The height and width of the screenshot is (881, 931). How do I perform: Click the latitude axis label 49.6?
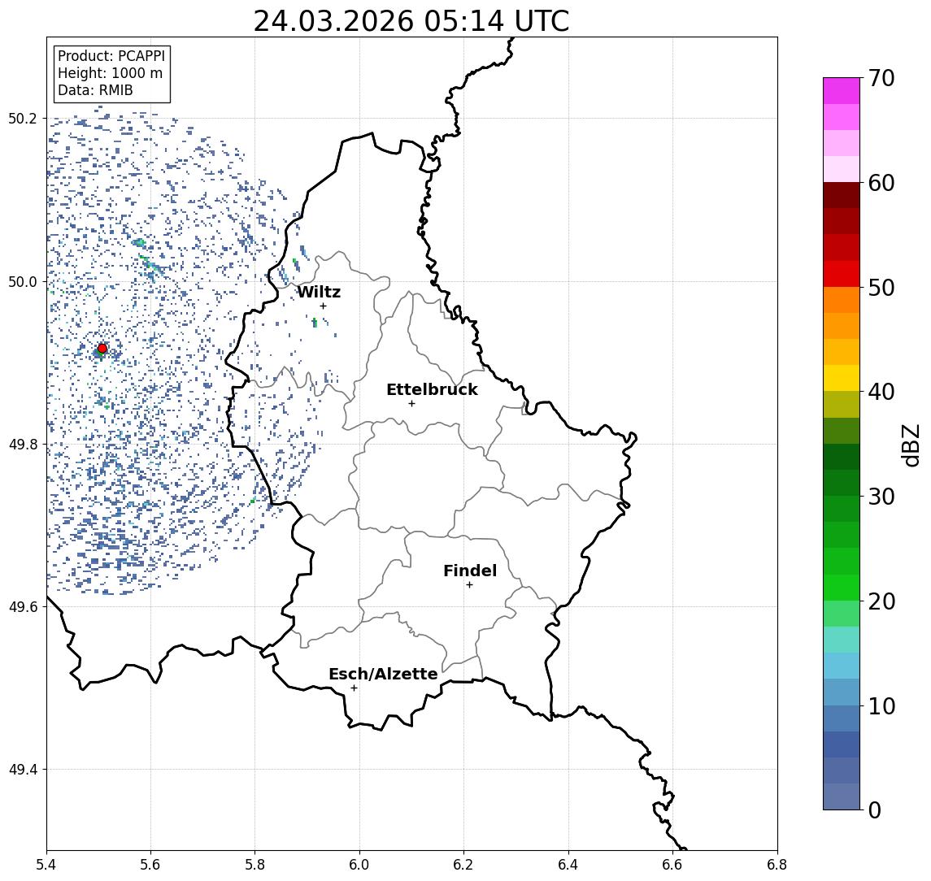[x=23, y=607]
